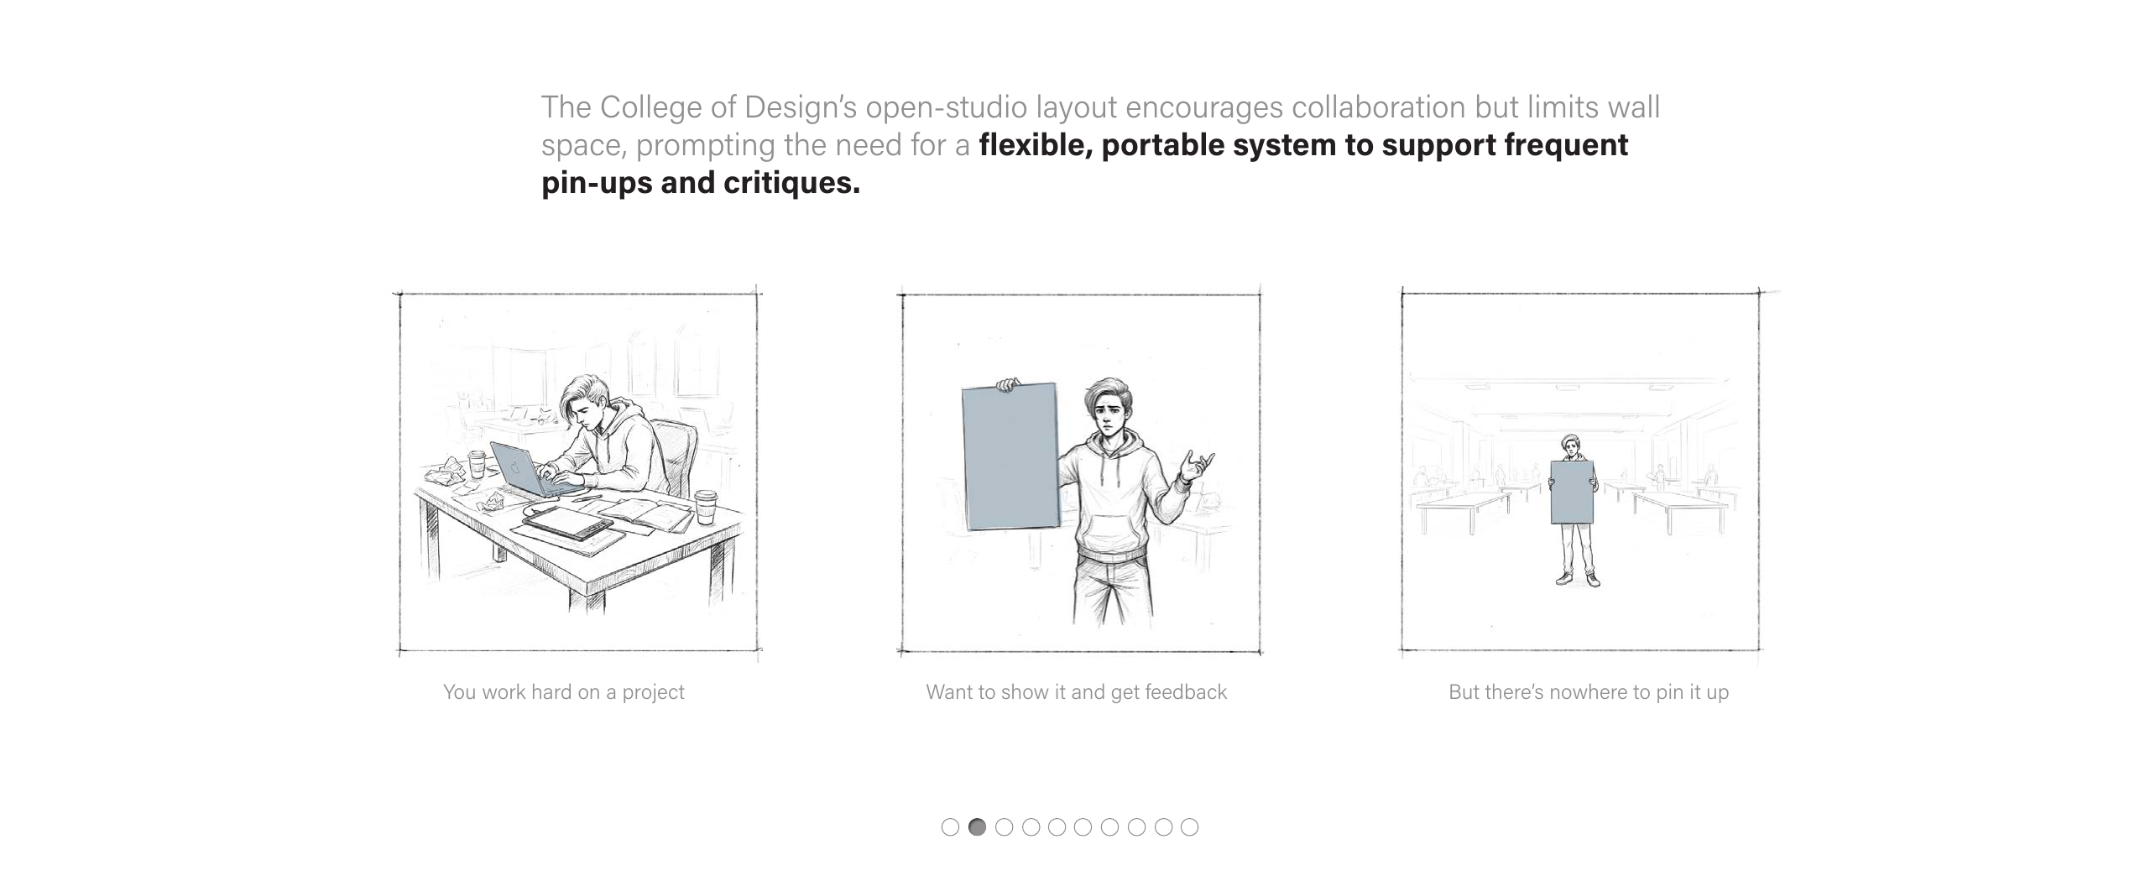Jump to the last pagination dot
2140x881 pixels.
(1189, 827)
